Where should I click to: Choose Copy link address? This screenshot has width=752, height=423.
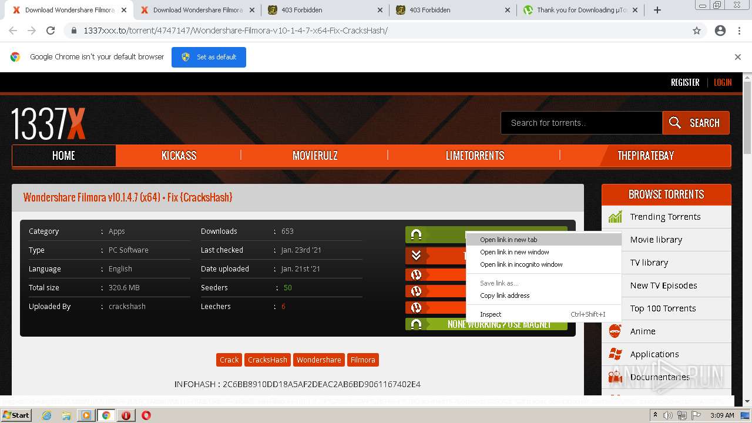pos(543,296)
